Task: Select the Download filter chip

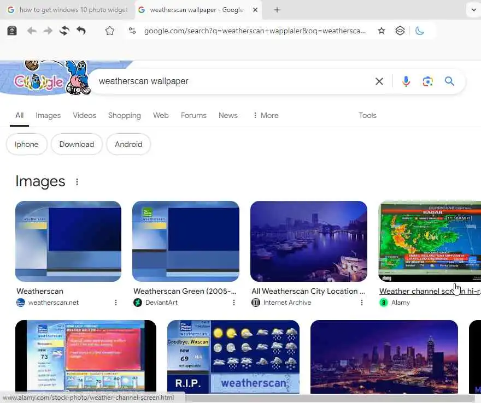Action: (x=77, y=144)
